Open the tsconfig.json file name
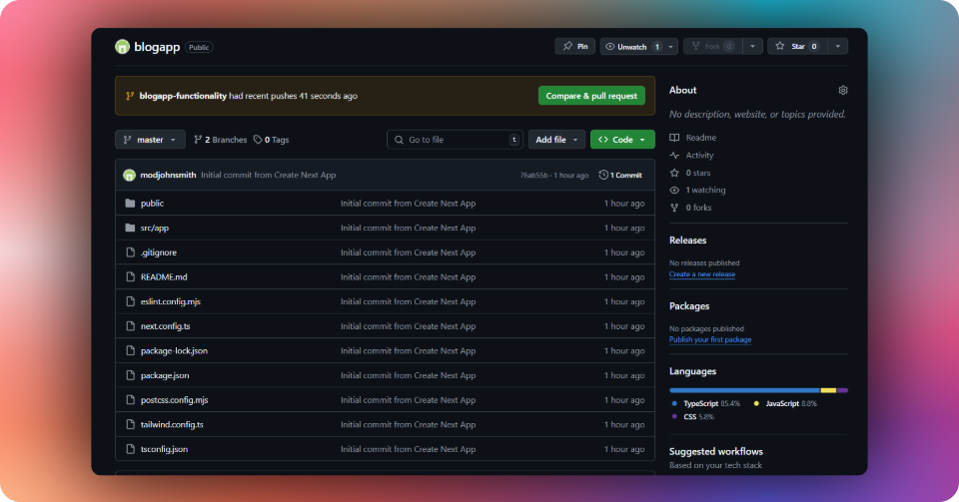This screenshot has width=959, height=502. point(164,449)
